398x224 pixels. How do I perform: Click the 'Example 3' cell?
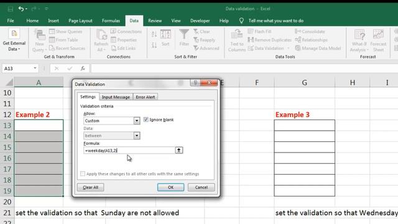(304, 114)
